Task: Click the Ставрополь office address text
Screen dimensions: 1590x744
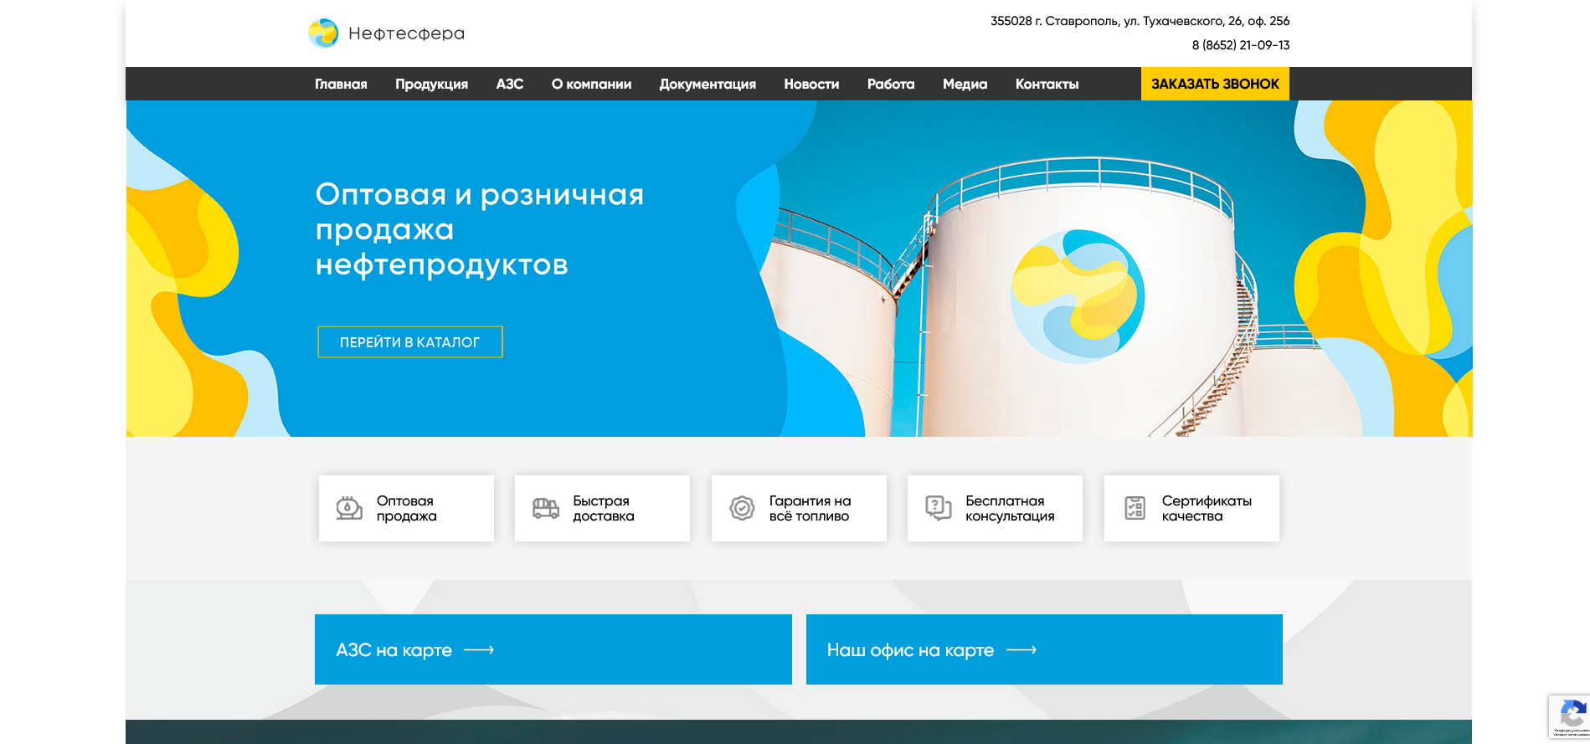Action: [x=1140, y=21]
